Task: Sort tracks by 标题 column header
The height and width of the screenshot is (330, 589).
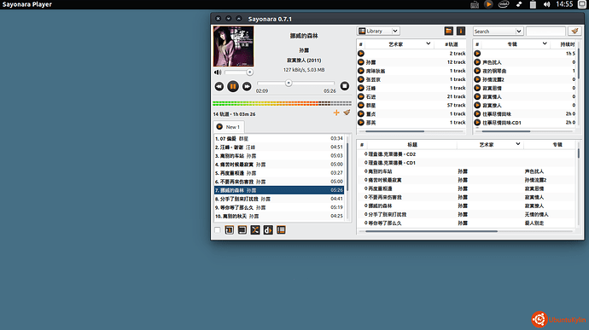Action: (x=412, y=145)
